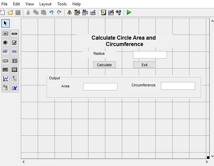The width and height of the screenshot is (214, 166).
Task: Run the figure with the green arrow
Action: tap(129, 12)
